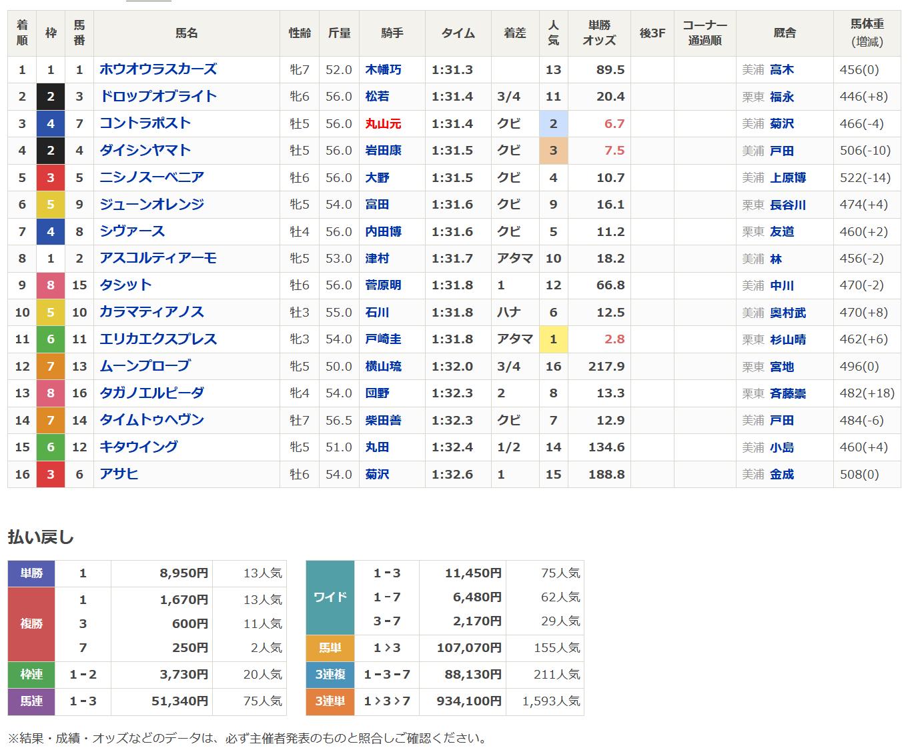Click trainer name 斉藤崇
Image resolution: width=910 pixels, height=748 pixels.
coord(787,393)
